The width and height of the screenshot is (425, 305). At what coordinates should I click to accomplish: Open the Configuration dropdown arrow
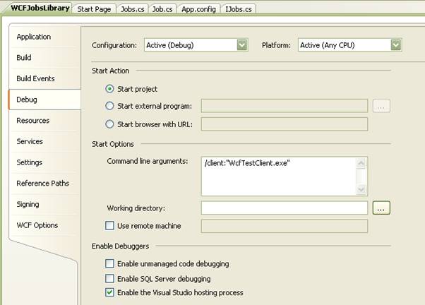242,45
